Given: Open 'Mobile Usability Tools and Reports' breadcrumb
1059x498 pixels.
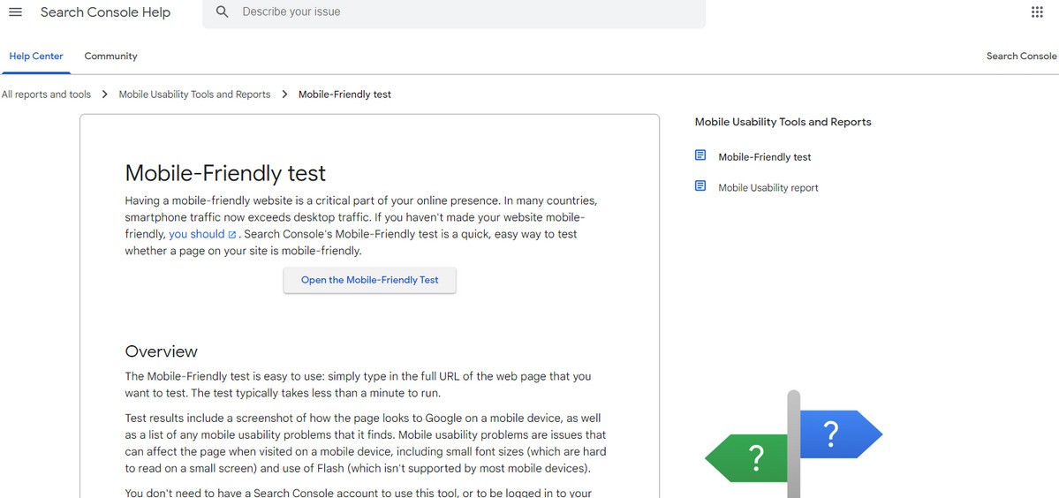Looking at the screenshot, I should (194, 94).
